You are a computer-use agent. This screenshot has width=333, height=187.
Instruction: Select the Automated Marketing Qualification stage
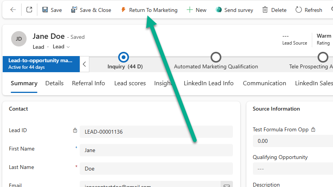[x=216, y=57]
